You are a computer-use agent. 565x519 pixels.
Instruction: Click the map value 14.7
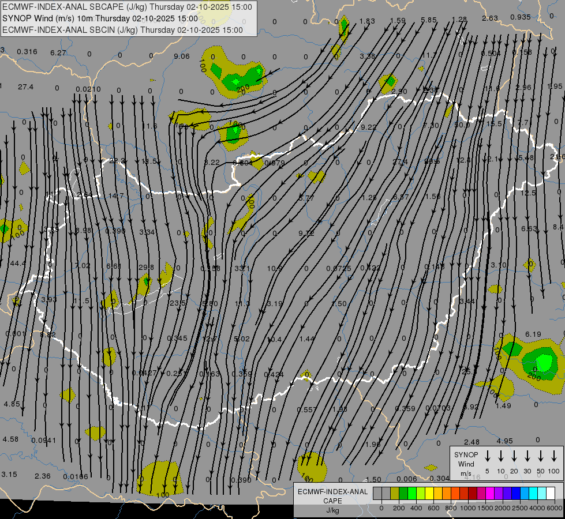point(116,195)
